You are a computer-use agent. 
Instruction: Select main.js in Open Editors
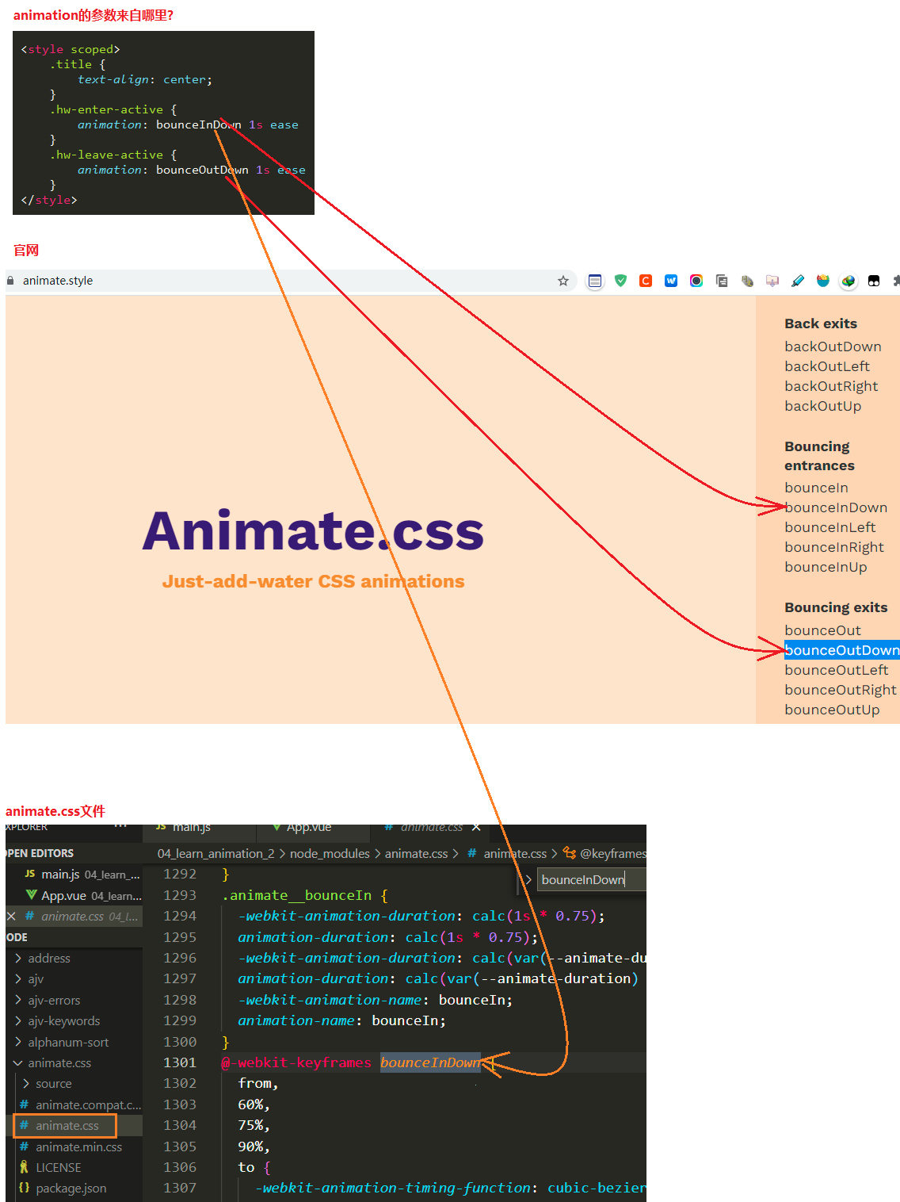[x=74, y=874]
